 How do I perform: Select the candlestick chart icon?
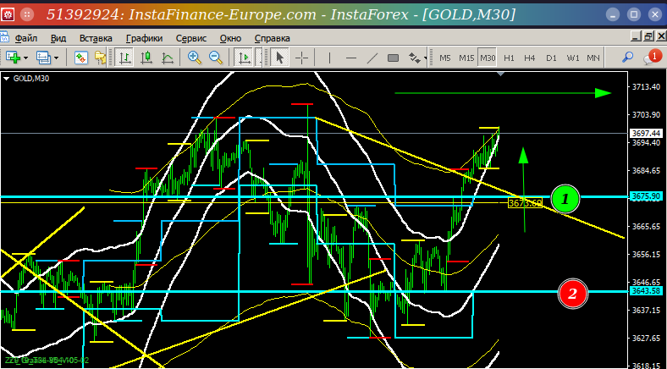146,58
